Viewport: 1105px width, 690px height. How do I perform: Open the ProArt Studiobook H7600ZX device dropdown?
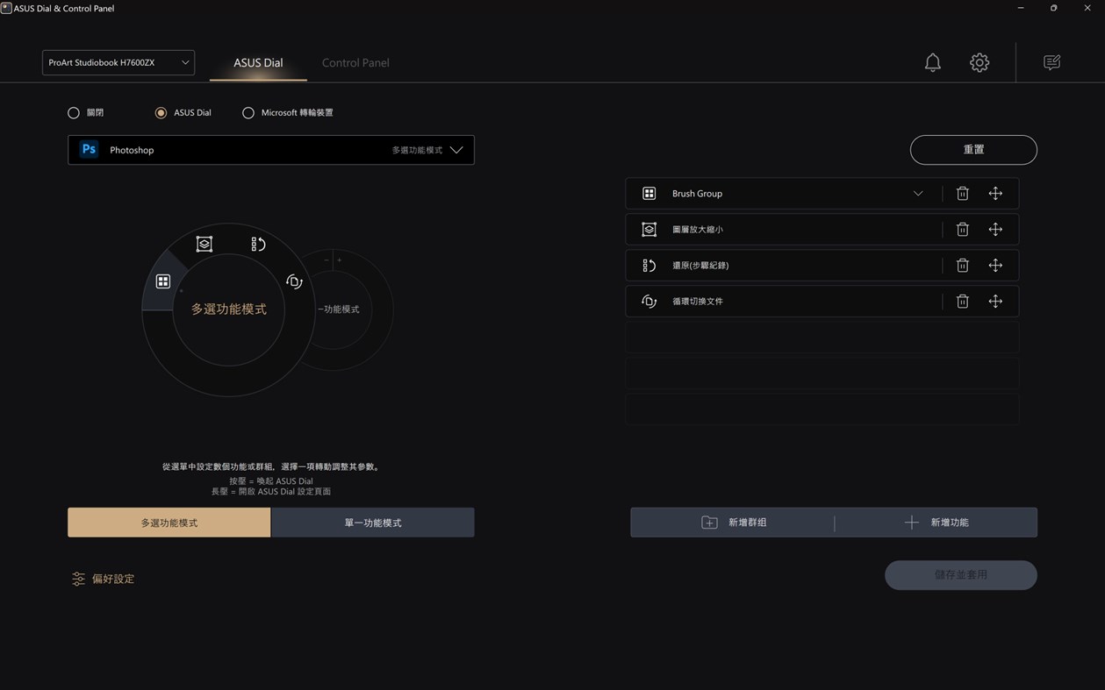click(x=118, y=62)
